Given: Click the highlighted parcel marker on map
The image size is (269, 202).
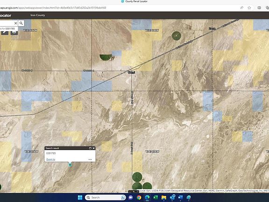Looking at the screenshot, I should pos(70,165).
